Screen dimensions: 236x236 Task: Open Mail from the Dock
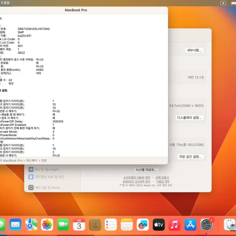tap(15, 225)
